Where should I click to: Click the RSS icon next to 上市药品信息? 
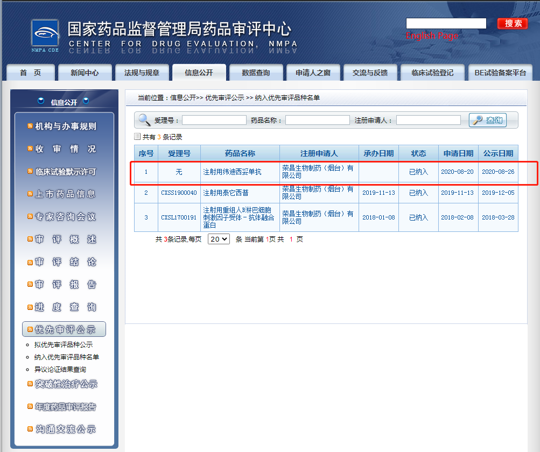(x=30, y=194)
